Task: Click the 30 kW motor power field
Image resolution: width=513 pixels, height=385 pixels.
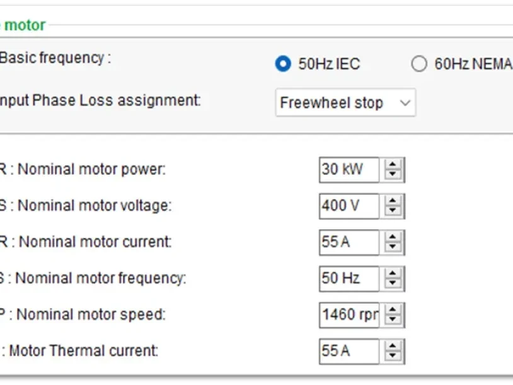Action: click(349, 170)
